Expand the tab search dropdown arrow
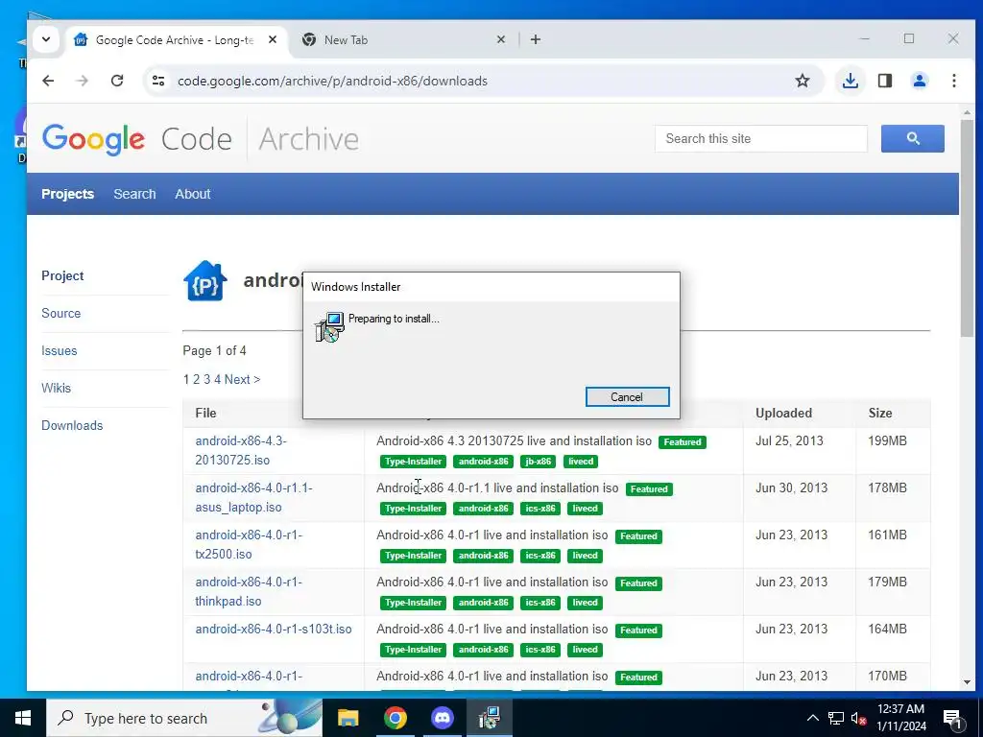Viewport: 983px width, 737px height. [x=46, y=39]
